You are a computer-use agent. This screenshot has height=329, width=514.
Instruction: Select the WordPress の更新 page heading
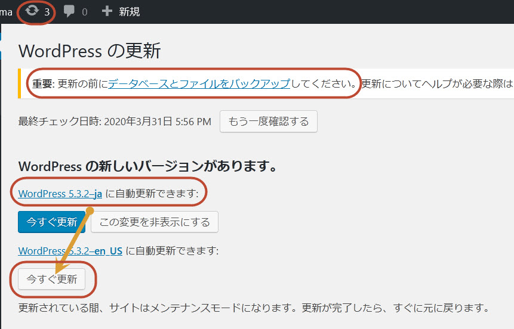[x=90, y=51]
